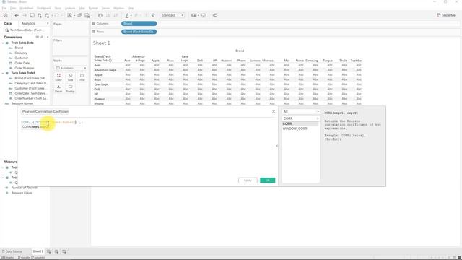This screenshot has height=260, width=462.
Task: Click the calculation name field Pearson Correlation Coefficient
Action: point(45,112)
